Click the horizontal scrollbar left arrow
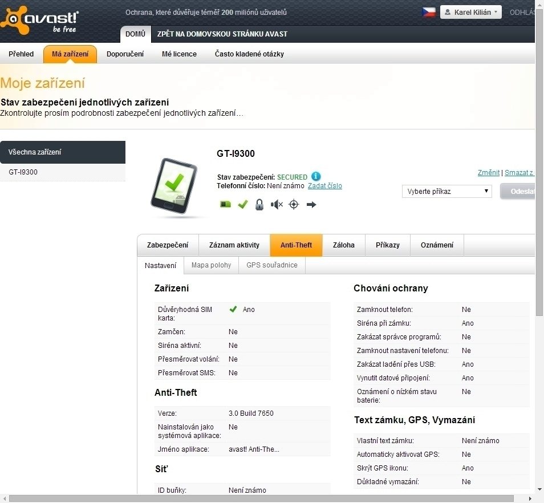Screen dimensions: 544x503 (4, 498)
